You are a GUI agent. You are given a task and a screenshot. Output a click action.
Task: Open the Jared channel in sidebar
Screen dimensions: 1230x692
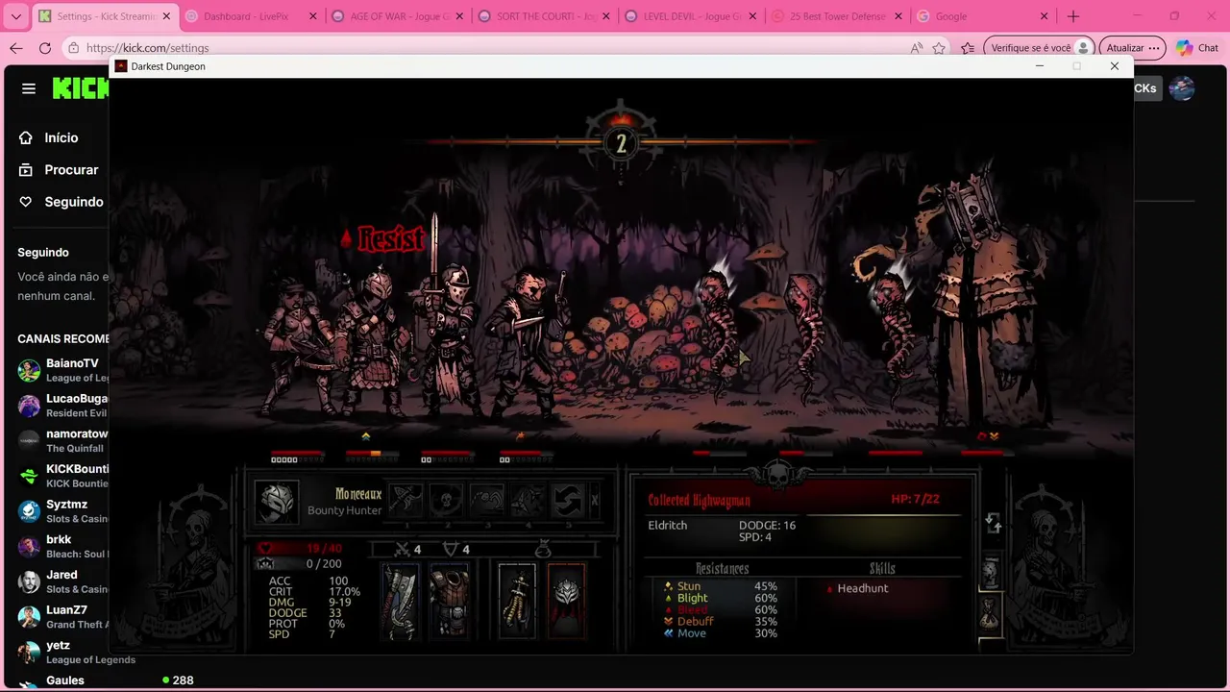pos(62,581)
